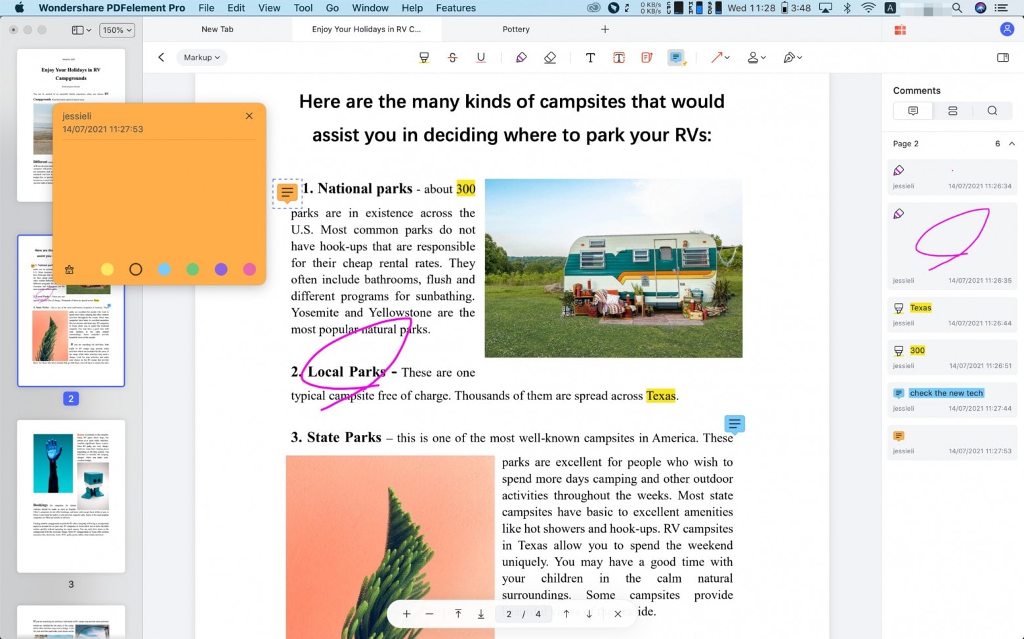The image size is (1024, 639).
Task: Choose the green sticky note color
Action: click(192, 269)
